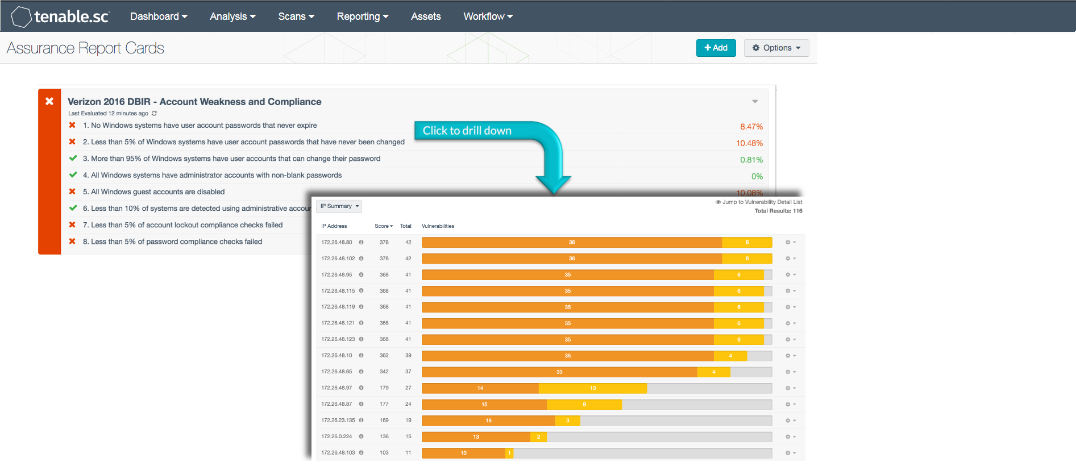This screenshot has width=1076, height=466.
Task: Click yellow bar segment 9 for 172.26.48.87
Action: (x=584, y=405)
